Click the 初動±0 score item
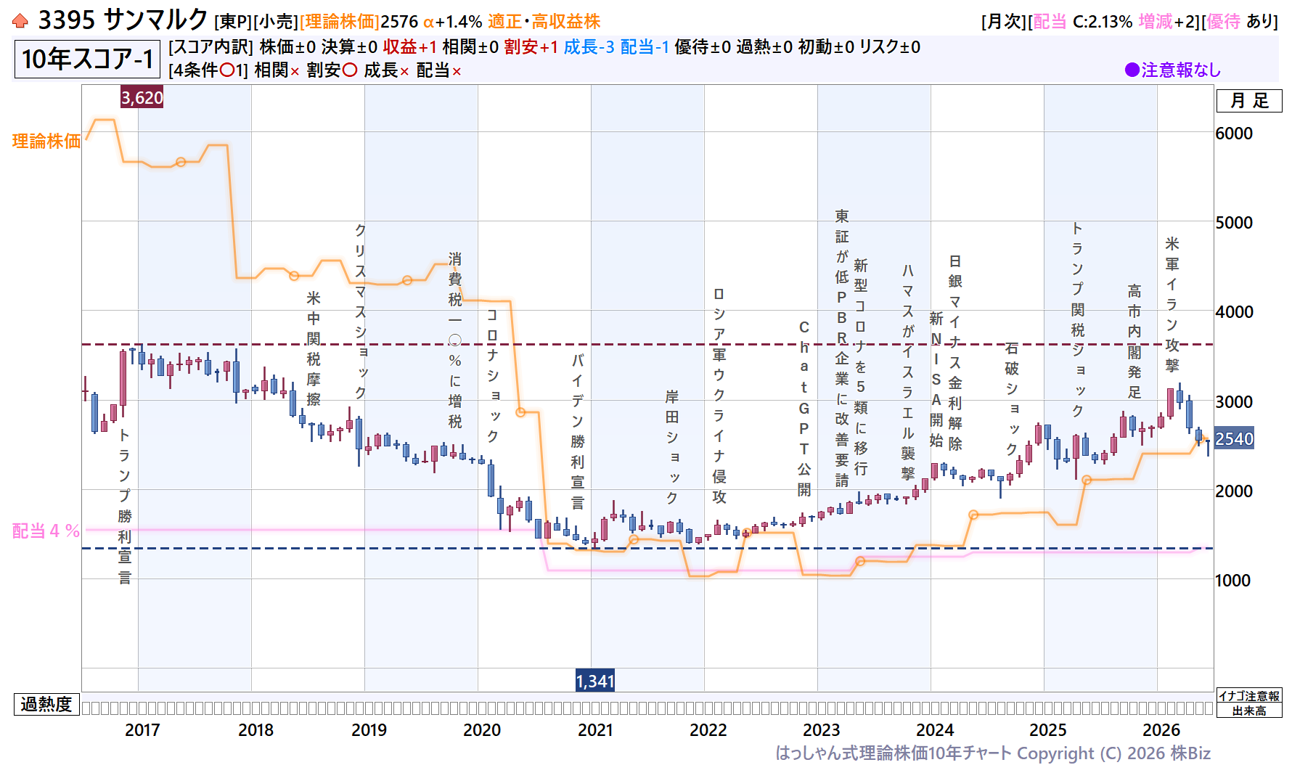1292x765 pixels. pyautogui.click(x=826, y=47)
